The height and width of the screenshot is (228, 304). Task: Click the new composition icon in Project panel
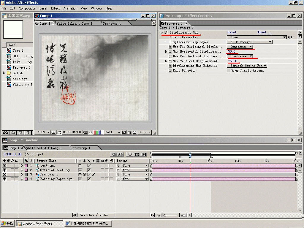coord(20,133)
